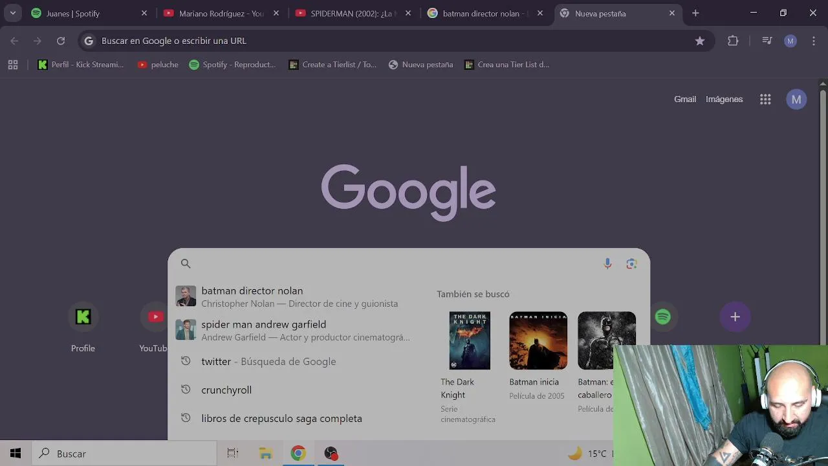
Task: Switch to the Juanes | Spotify tab
Action: pos(89,13)
